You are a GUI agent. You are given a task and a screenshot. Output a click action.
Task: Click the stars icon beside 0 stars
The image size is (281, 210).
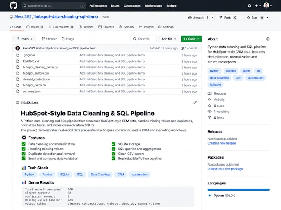[x=210, y=105]
